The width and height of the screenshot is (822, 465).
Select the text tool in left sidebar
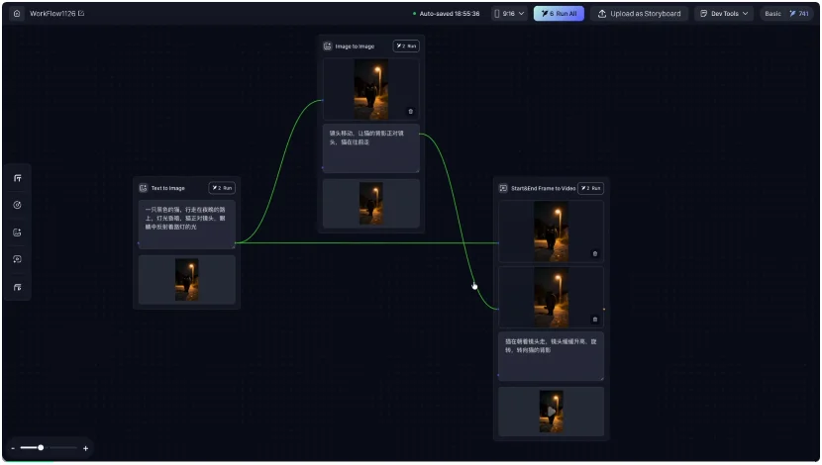(x=17, y=178)
